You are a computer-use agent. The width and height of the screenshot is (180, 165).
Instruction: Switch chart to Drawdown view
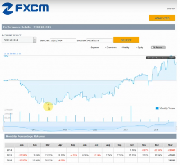click(x=111, y=47)
